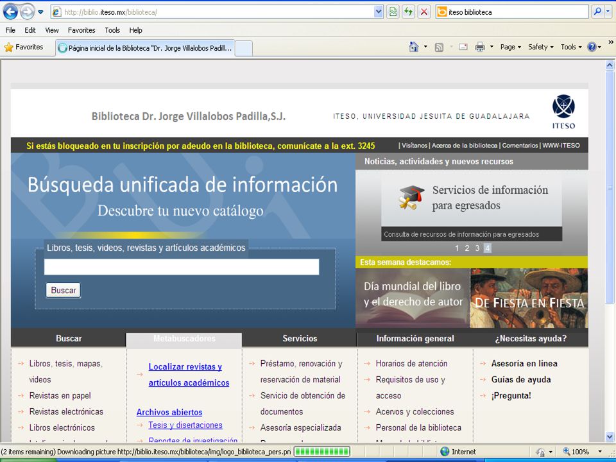Open the Acerca de la biblioteca link
The width and height of the screenshot is (616, 462).
[x=465, y=146]
